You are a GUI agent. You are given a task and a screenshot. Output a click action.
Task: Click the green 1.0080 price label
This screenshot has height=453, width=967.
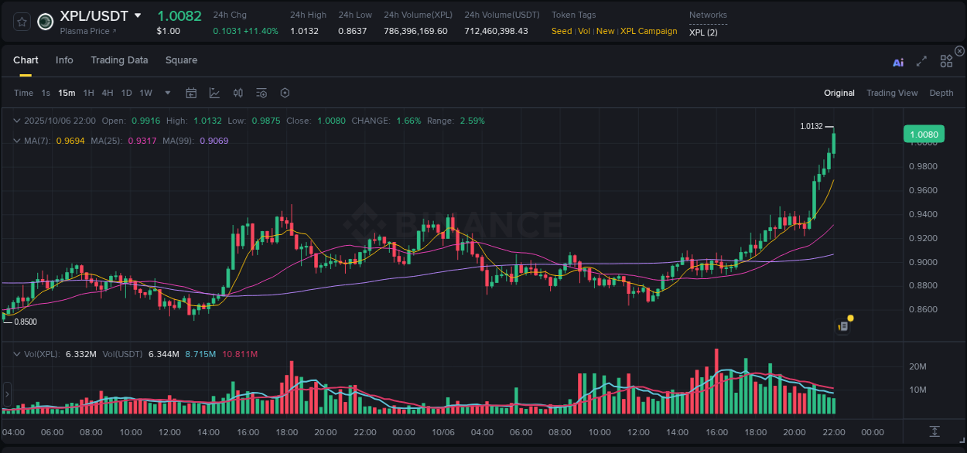click(923, 134)
